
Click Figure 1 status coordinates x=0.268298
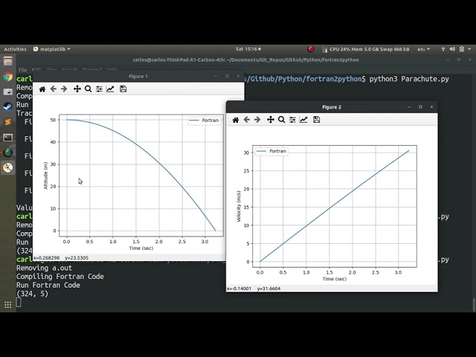point(46,258)
